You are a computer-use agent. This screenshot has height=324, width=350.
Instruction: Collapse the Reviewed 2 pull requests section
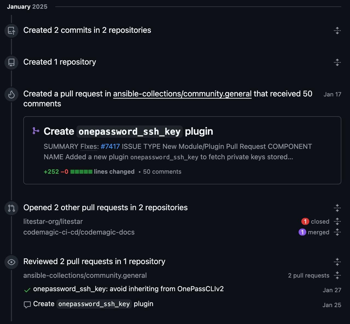(x=337, y=262)
